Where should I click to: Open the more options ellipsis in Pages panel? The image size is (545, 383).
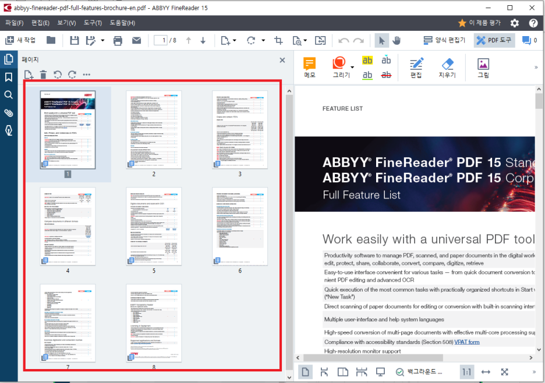click(x=87, y=75)
